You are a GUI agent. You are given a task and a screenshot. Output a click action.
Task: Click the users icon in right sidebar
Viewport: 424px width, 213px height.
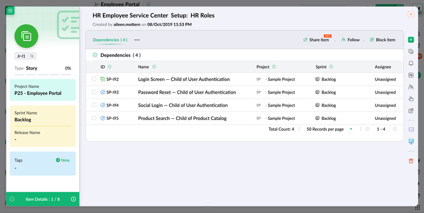pos(411,87)
